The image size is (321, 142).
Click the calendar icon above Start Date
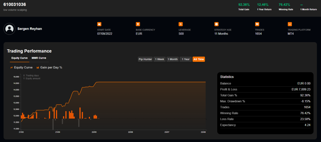99,24
